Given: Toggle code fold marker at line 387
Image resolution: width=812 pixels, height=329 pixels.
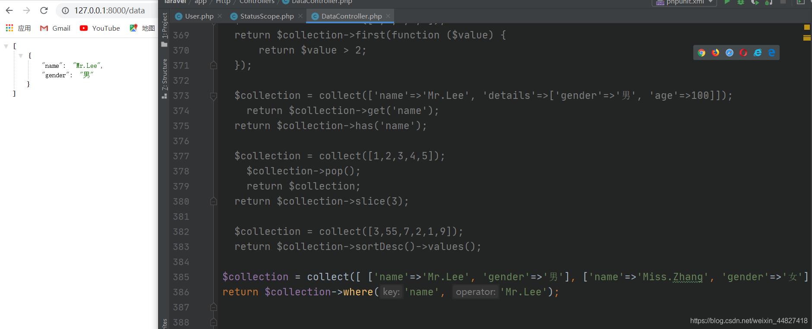Looking at the screenshot, I should tap(213, 307).
